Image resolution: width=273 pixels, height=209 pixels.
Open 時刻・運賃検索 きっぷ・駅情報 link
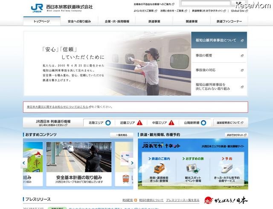tap(159, 180)
